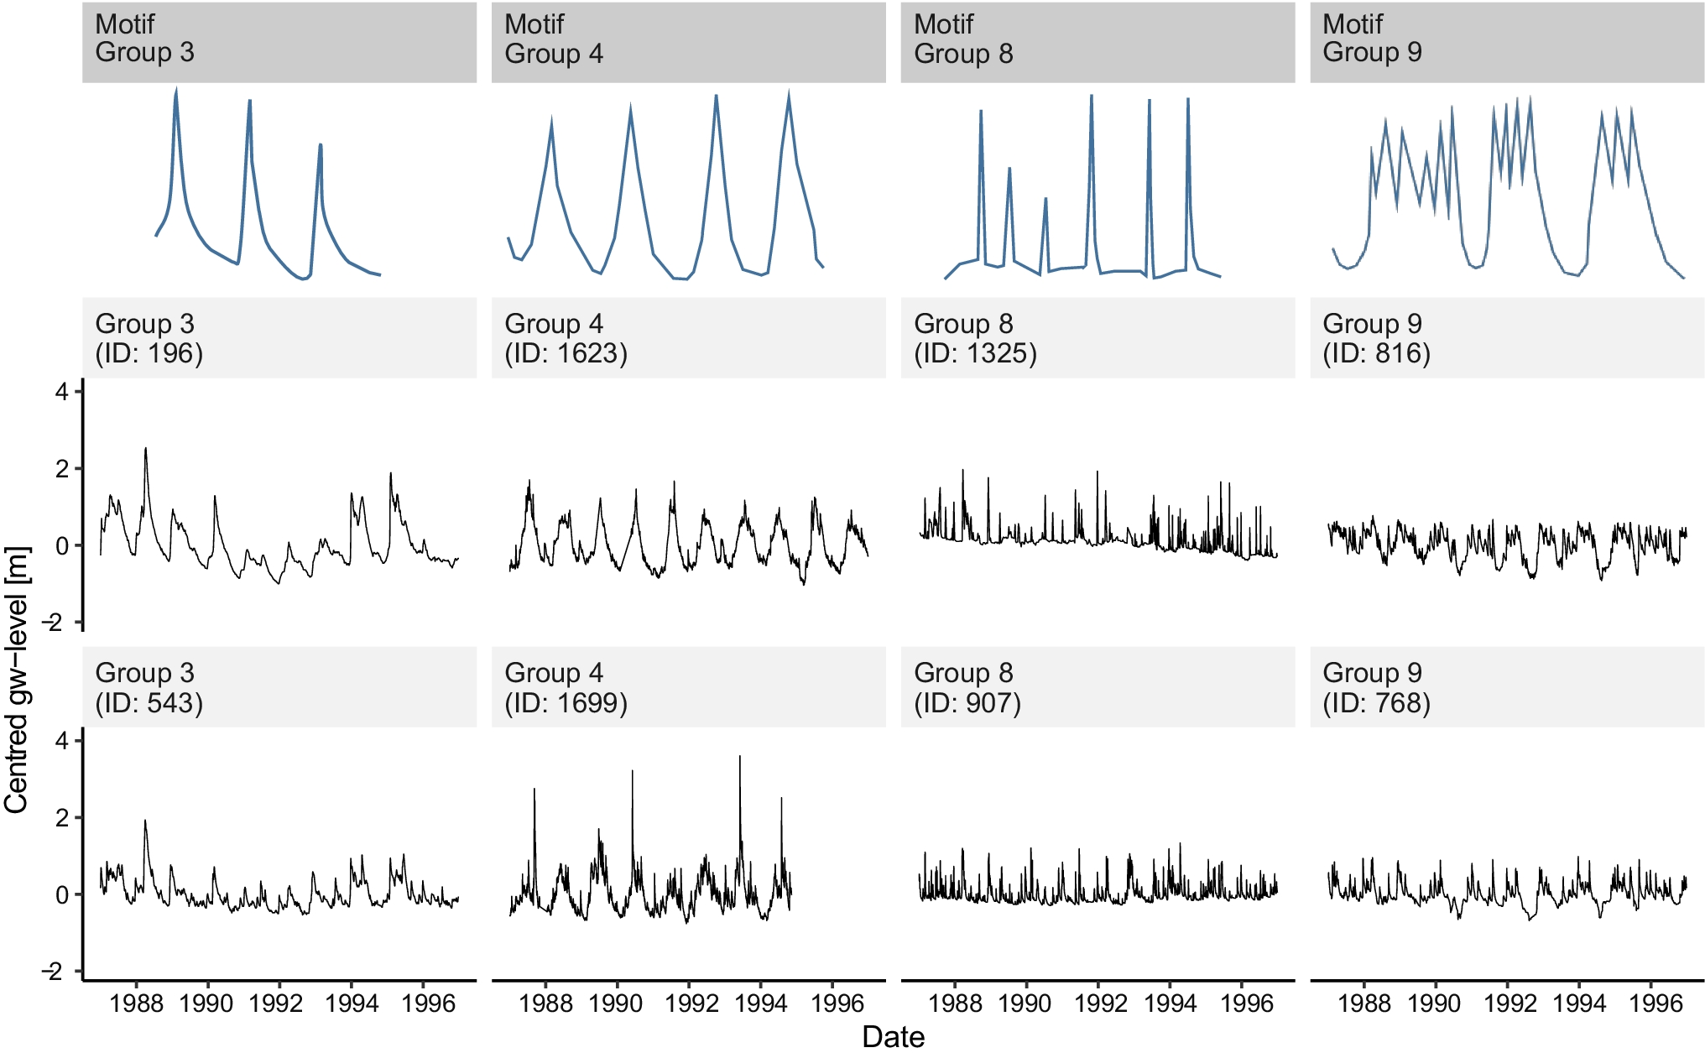This screenshot has height=1053, width=1705.
Task: Click the '1994' tick under the Group 9 column
Action: pyautogui.click(x=1580, y=1003)
